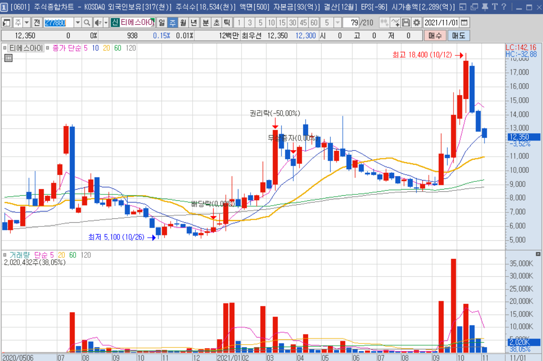This screenshot has width=543, height=361.
Task: Click the 권리락(-50.00%) chart marker
Action: (x=275, y=113)
